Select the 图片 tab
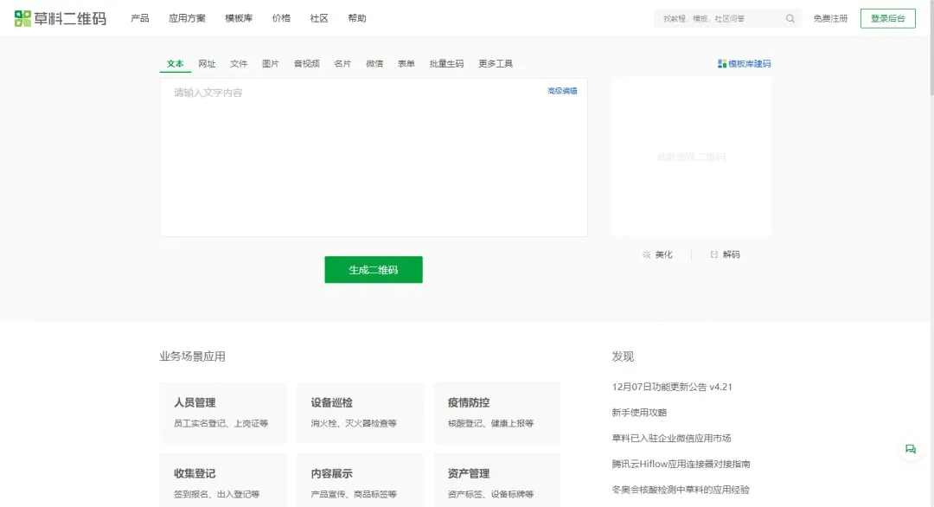 coord(271,64)
